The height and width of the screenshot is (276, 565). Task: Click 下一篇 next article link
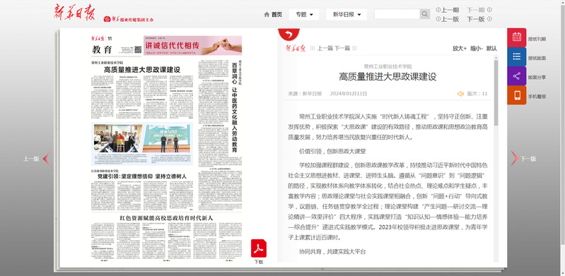[x=342, y=48]
